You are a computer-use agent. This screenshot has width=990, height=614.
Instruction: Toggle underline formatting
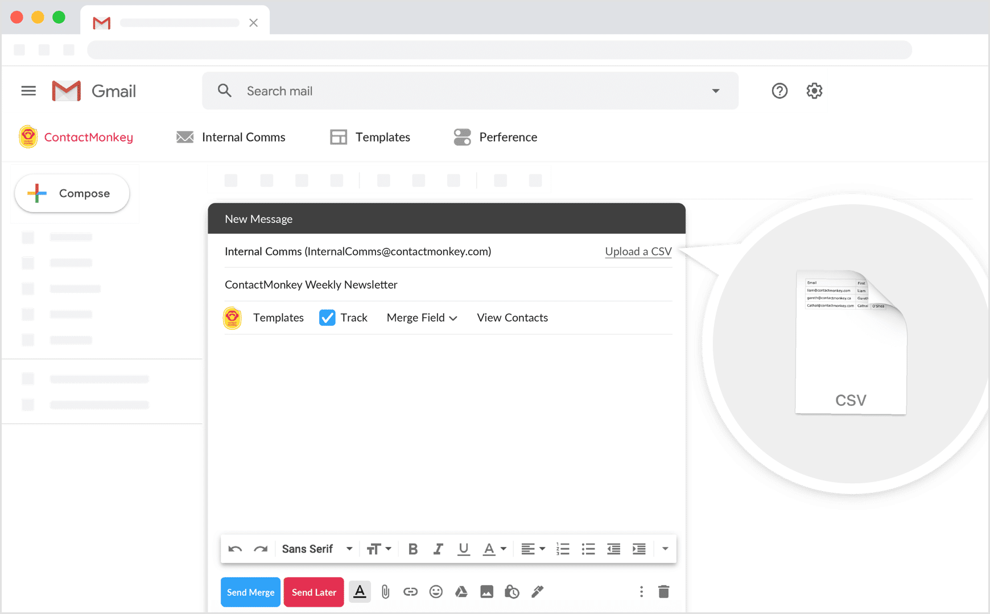tap(464, 549)
